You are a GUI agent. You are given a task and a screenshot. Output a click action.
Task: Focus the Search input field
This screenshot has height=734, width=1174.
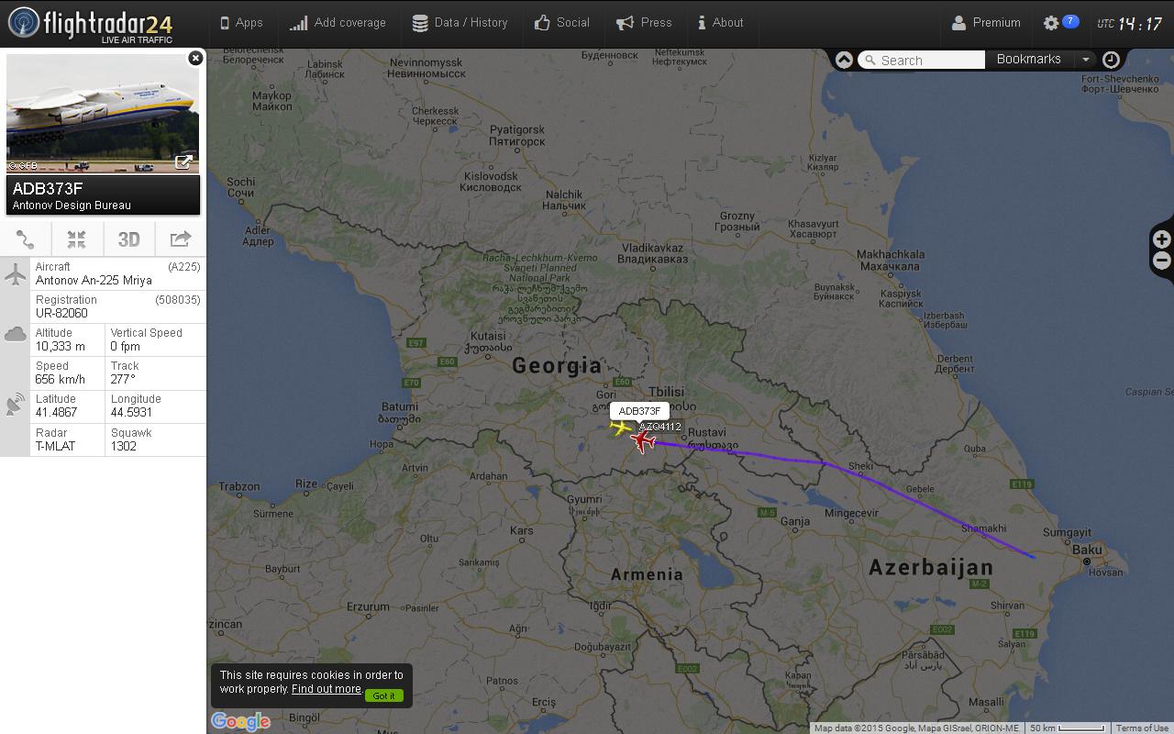[x=922, y=60]
